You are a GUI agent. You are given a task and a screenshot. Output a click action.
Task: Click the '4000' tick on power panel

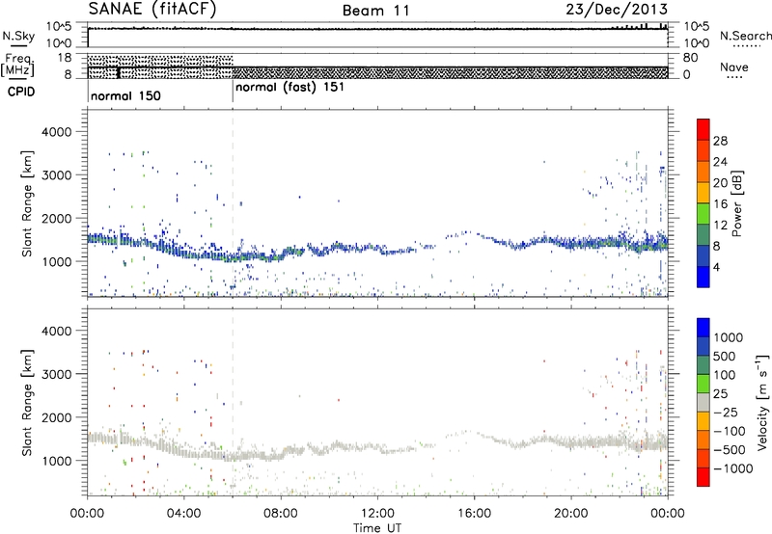56,132
